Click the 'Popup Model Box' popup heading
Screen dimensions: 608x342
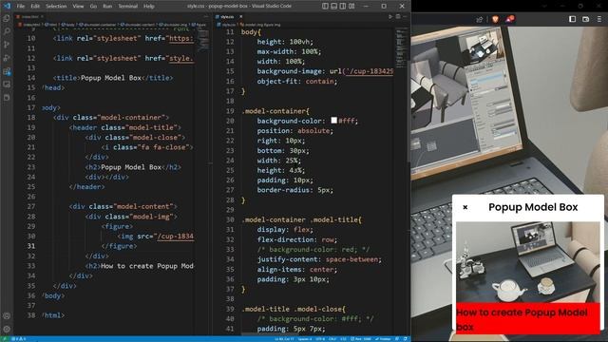pyautogui.click(x=533, y=207)
